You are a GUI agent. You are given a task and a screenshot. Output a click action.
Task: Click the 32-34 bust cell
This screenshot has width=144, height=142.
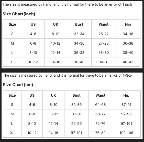click(79, 34)
